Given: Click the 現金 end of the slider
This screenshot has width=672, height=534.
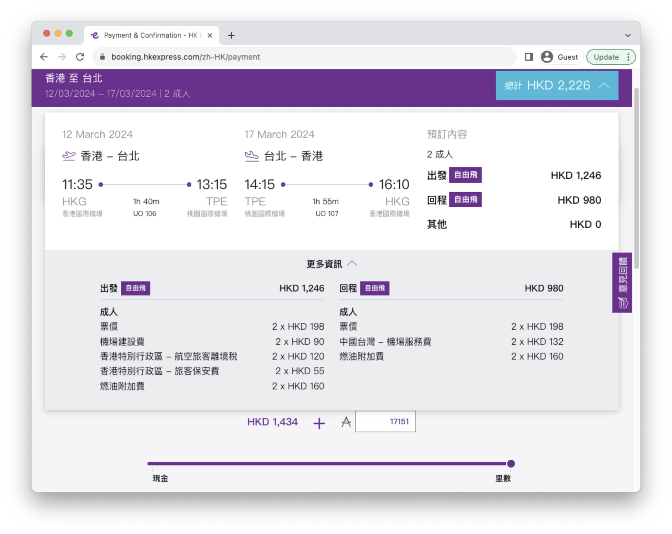Looking at the screenshot, I should pos(160,478).
